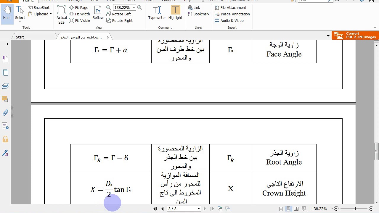
Task: Insert a File Attachment
Action: tap(230, 7)
